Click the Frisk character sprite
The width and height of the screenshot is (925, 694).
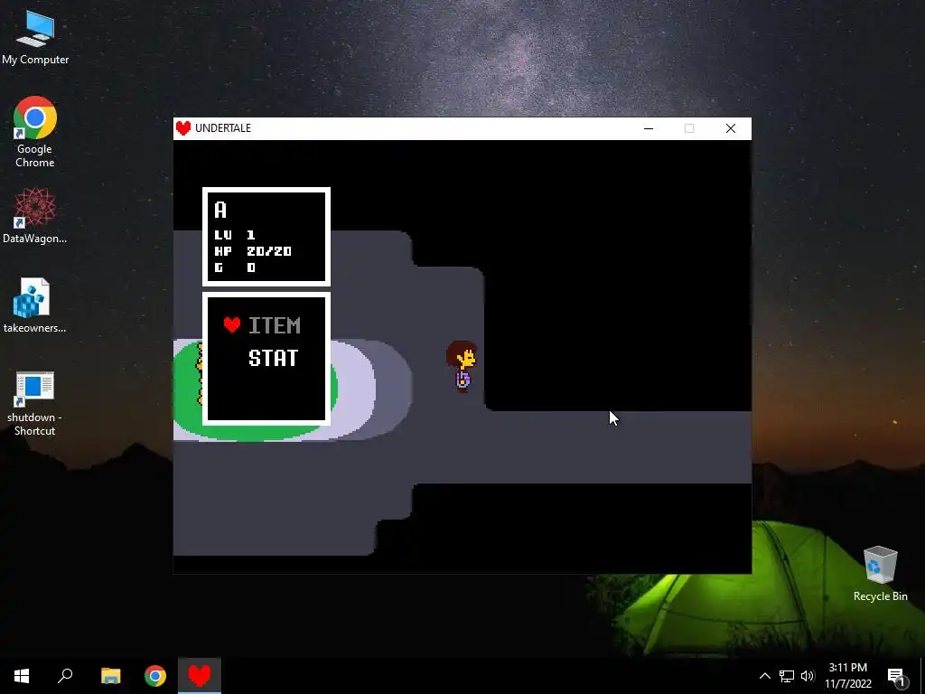click(x=462, y=367)
